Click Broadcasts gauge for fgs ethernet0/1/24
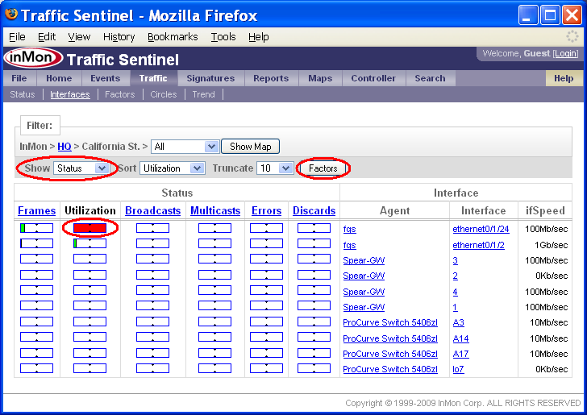The image size is (587, 415). coord(152,228)
